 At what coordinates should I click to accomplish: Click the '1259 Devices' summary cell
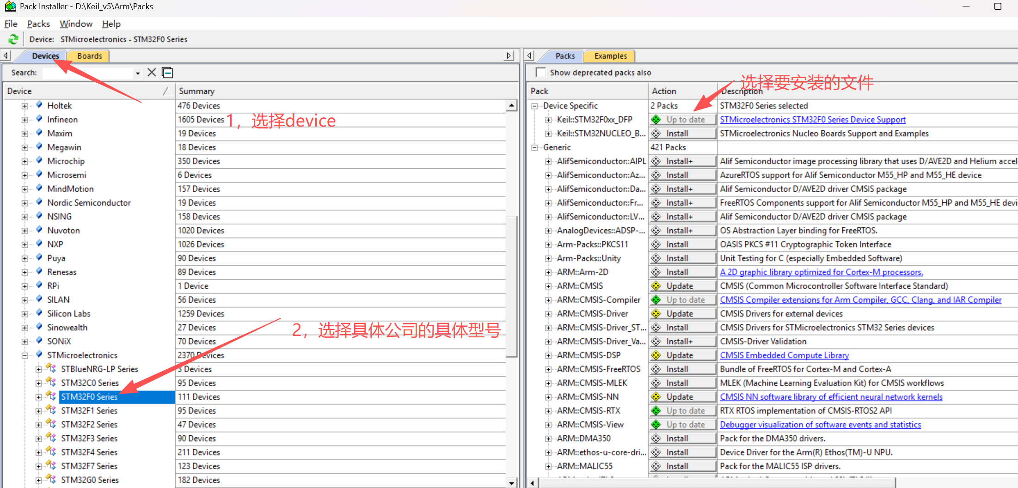pos(201,314)
